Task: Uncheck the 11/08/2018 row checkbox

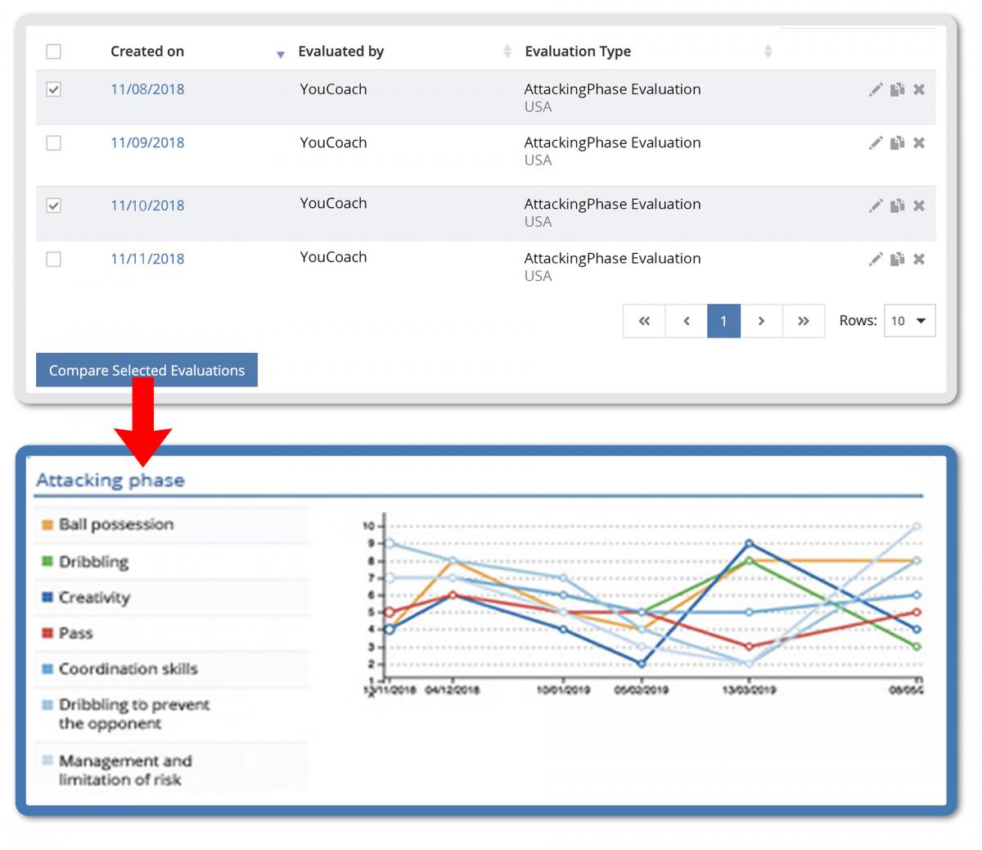Action: [x=53, y=89]
